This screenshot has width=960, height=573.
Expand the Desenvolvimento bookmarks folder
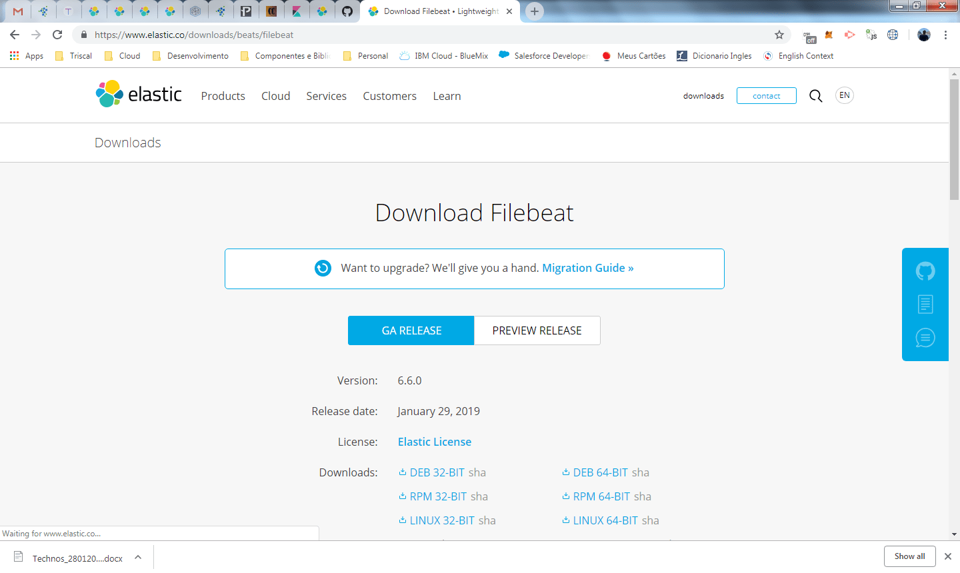pyautogui.click(x=191, y=56)
